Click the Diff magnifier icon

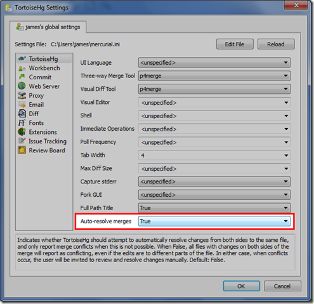pos(22,114)
